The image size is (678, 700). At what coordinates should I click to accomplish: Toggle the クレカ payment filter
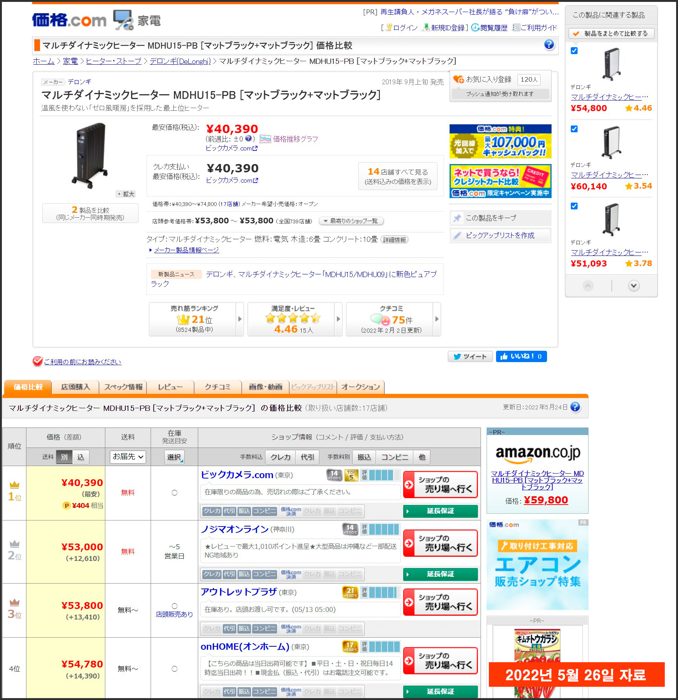pos(280,457)
